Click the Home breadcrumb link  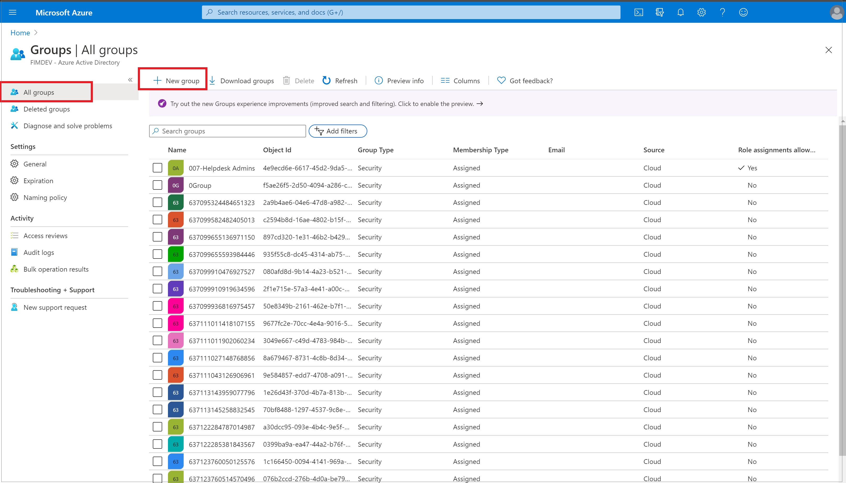pyautogui.click(x=20, y=33)
